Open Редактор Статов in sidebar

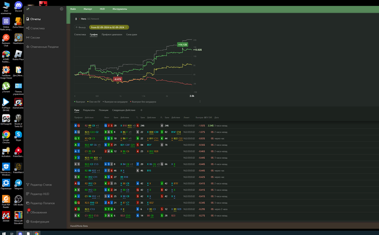41,185
